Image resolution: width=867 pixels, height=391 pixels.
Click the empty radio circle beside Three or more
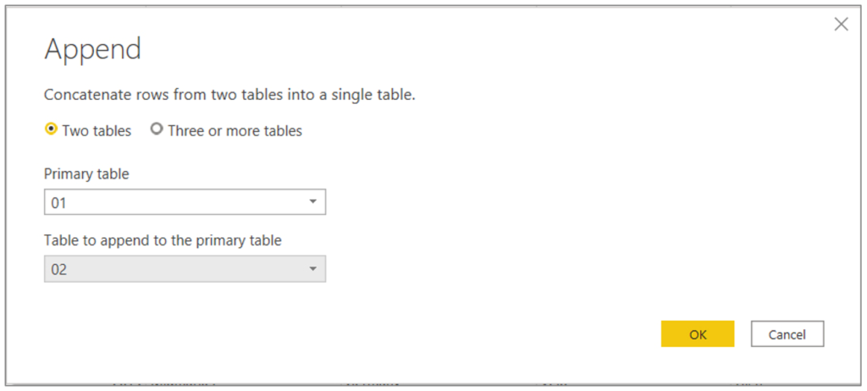tap(157, 129)
